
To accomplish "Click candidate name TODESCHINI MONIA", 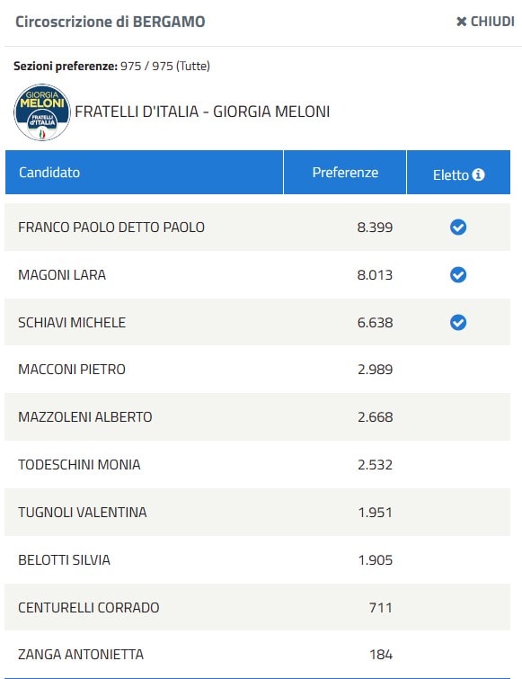I will point(79,465).
